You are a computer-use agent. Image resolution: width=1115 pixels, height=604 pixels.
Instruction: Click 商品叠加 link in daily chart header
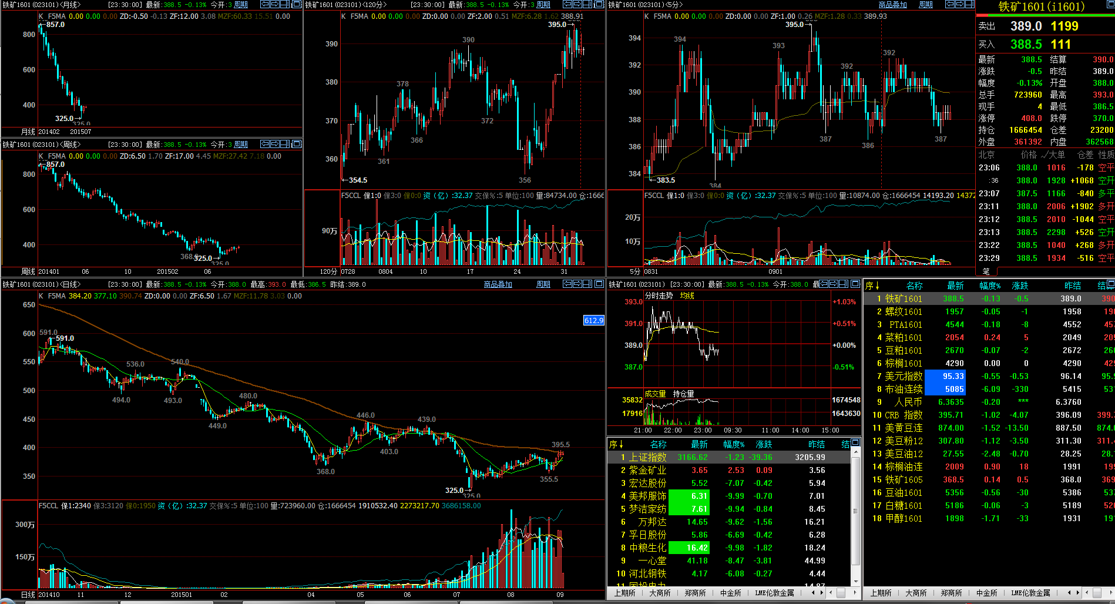pyautogui.click(x=498, y=284)
